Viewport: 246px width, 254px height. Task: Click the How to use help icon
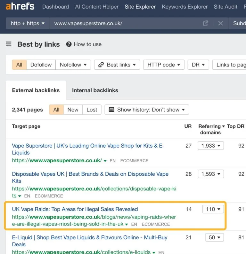click(x=69, y=44)
